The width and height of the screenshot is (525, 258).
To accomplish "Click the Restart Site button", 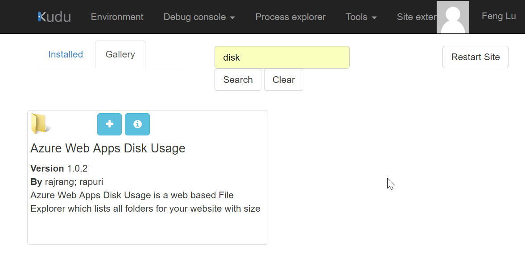I will point(475,57).
